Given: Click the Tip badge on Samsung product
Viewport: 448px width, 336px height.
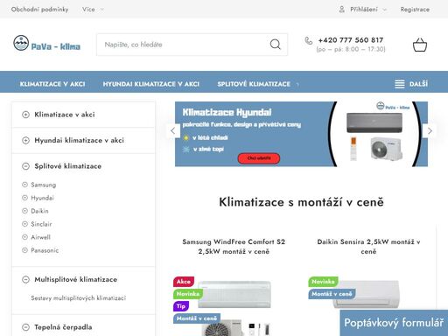Looking at the screenshot, I should [181, 306].
